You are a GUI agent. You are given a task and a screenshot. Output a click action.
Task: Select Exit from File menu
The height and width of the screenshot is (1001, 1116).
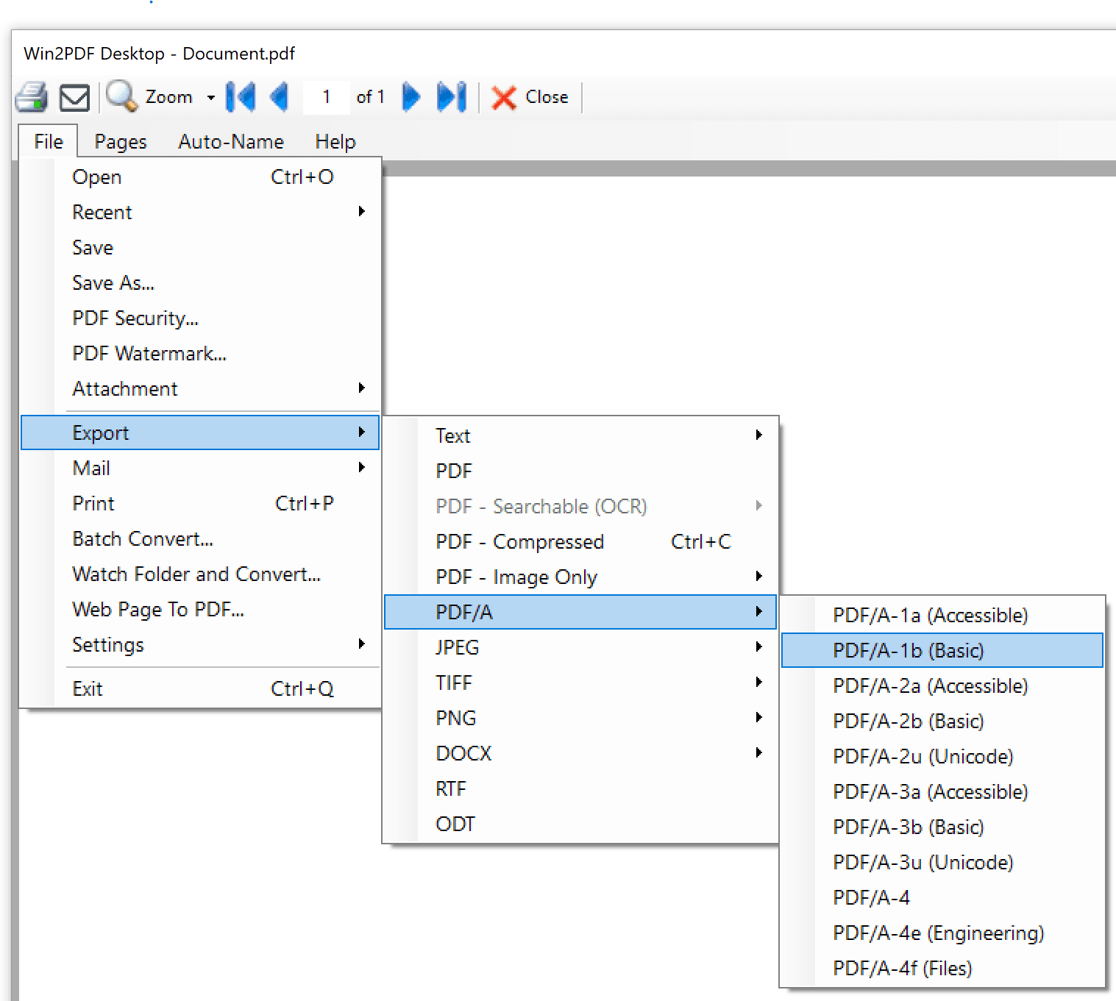tap(200, 688)
